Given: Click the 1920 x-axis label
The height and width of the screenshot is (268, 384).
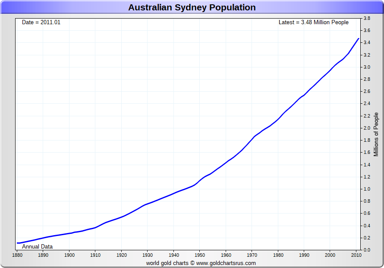Looking at the screenshot, I should coord(121,255).
